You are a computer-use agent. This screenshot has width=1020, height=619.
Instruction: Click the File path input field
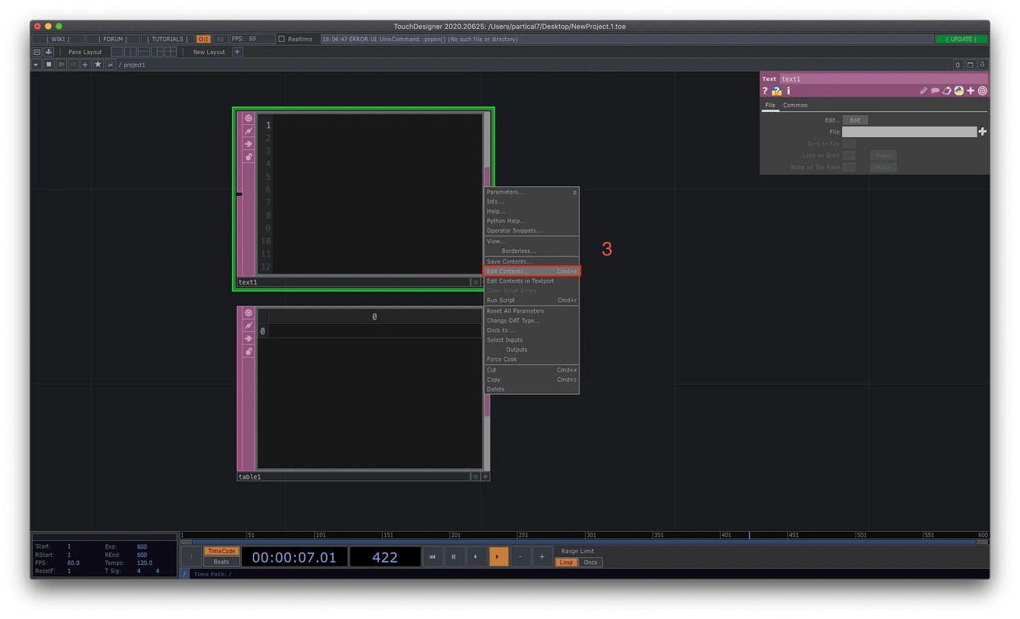909,131
